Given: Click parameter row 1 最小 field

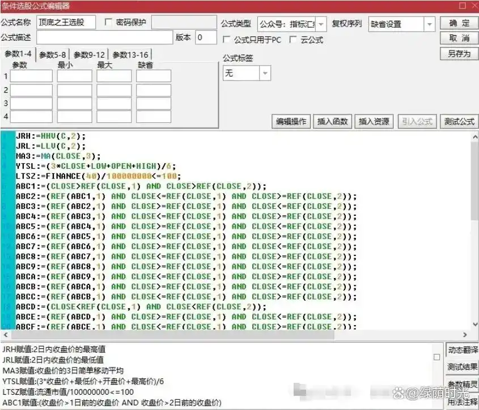Looking at the screenshot, I should point(74,76).
